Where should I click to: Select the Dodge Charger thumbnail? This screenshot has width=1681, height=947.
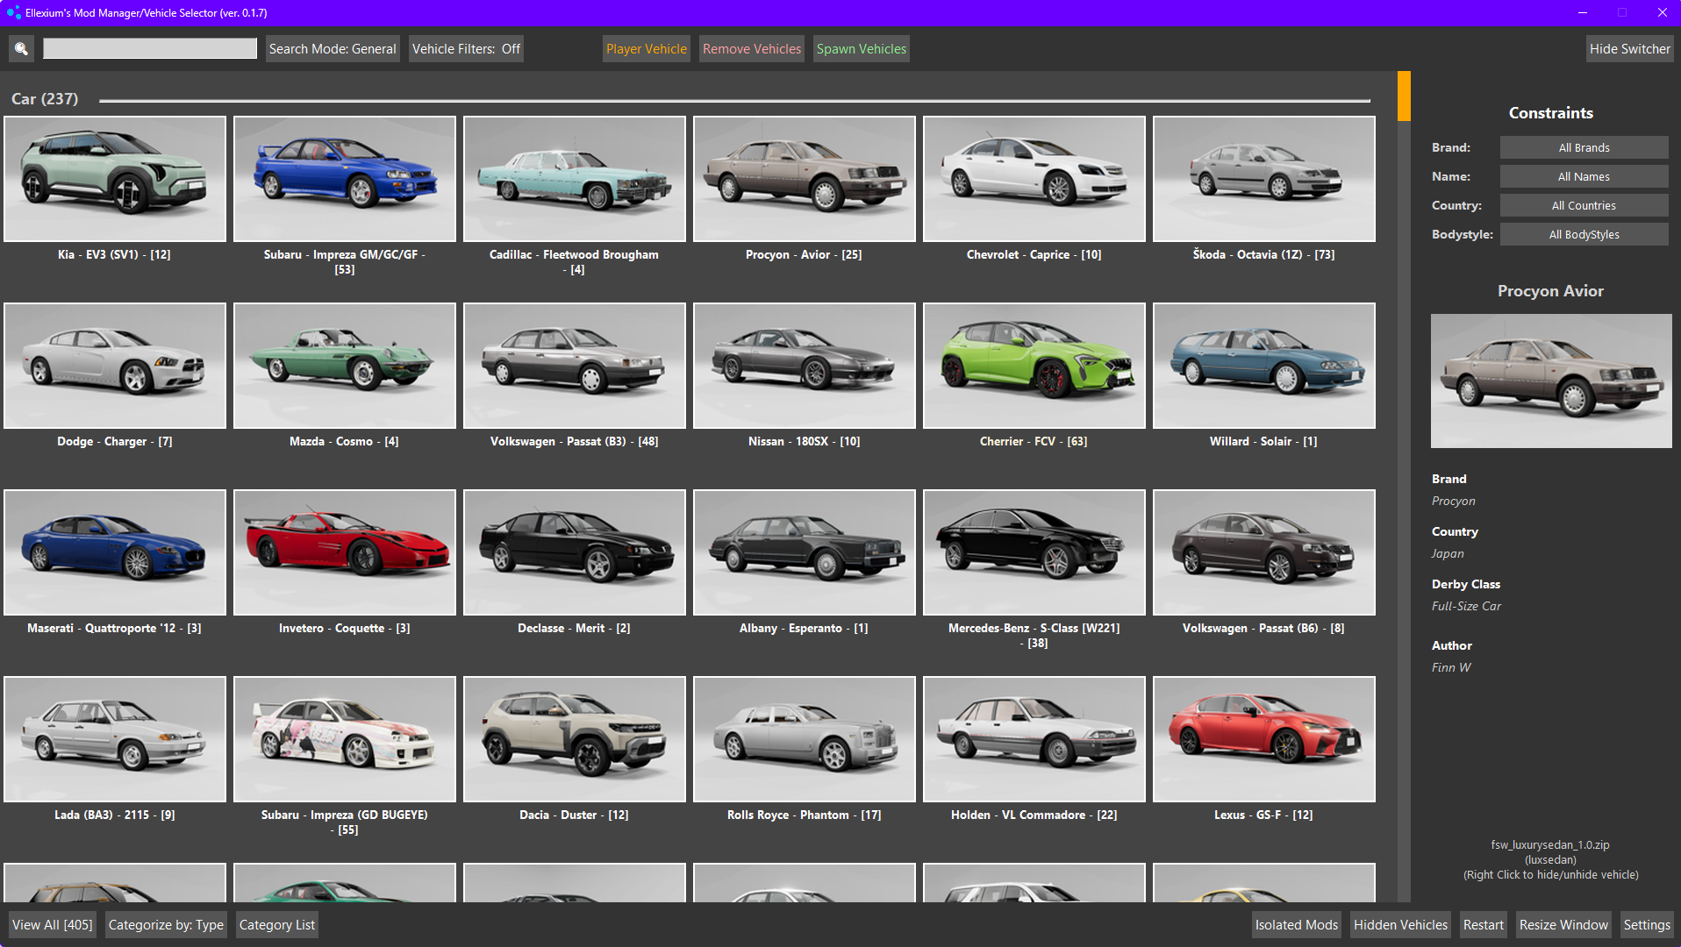[x=115, y=366]
